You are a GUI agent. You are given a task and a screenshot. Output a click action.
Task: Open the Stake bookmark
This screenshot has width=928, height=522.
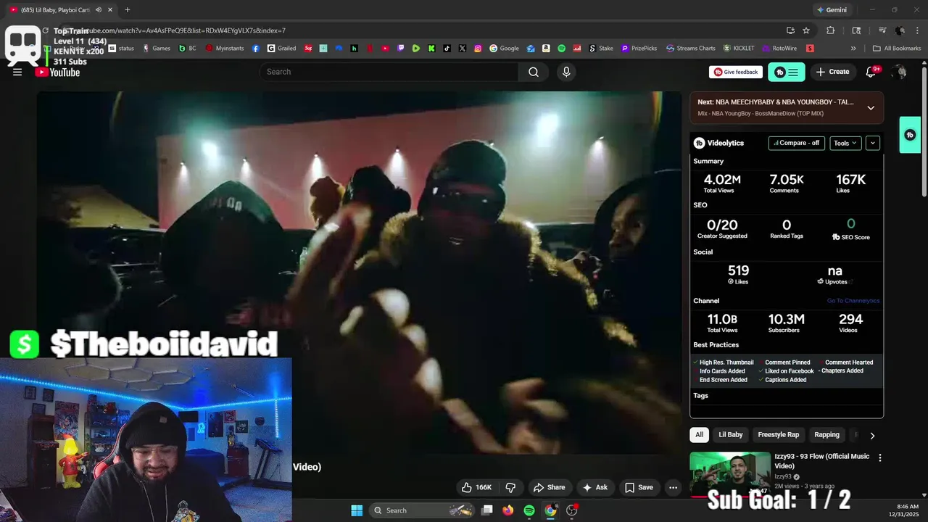(600, 49)
